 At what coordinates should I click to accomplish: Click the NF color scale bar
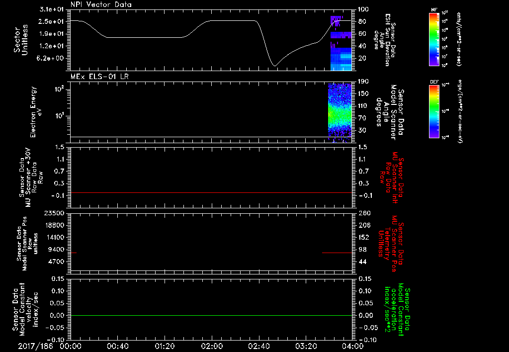coord(434,39)
